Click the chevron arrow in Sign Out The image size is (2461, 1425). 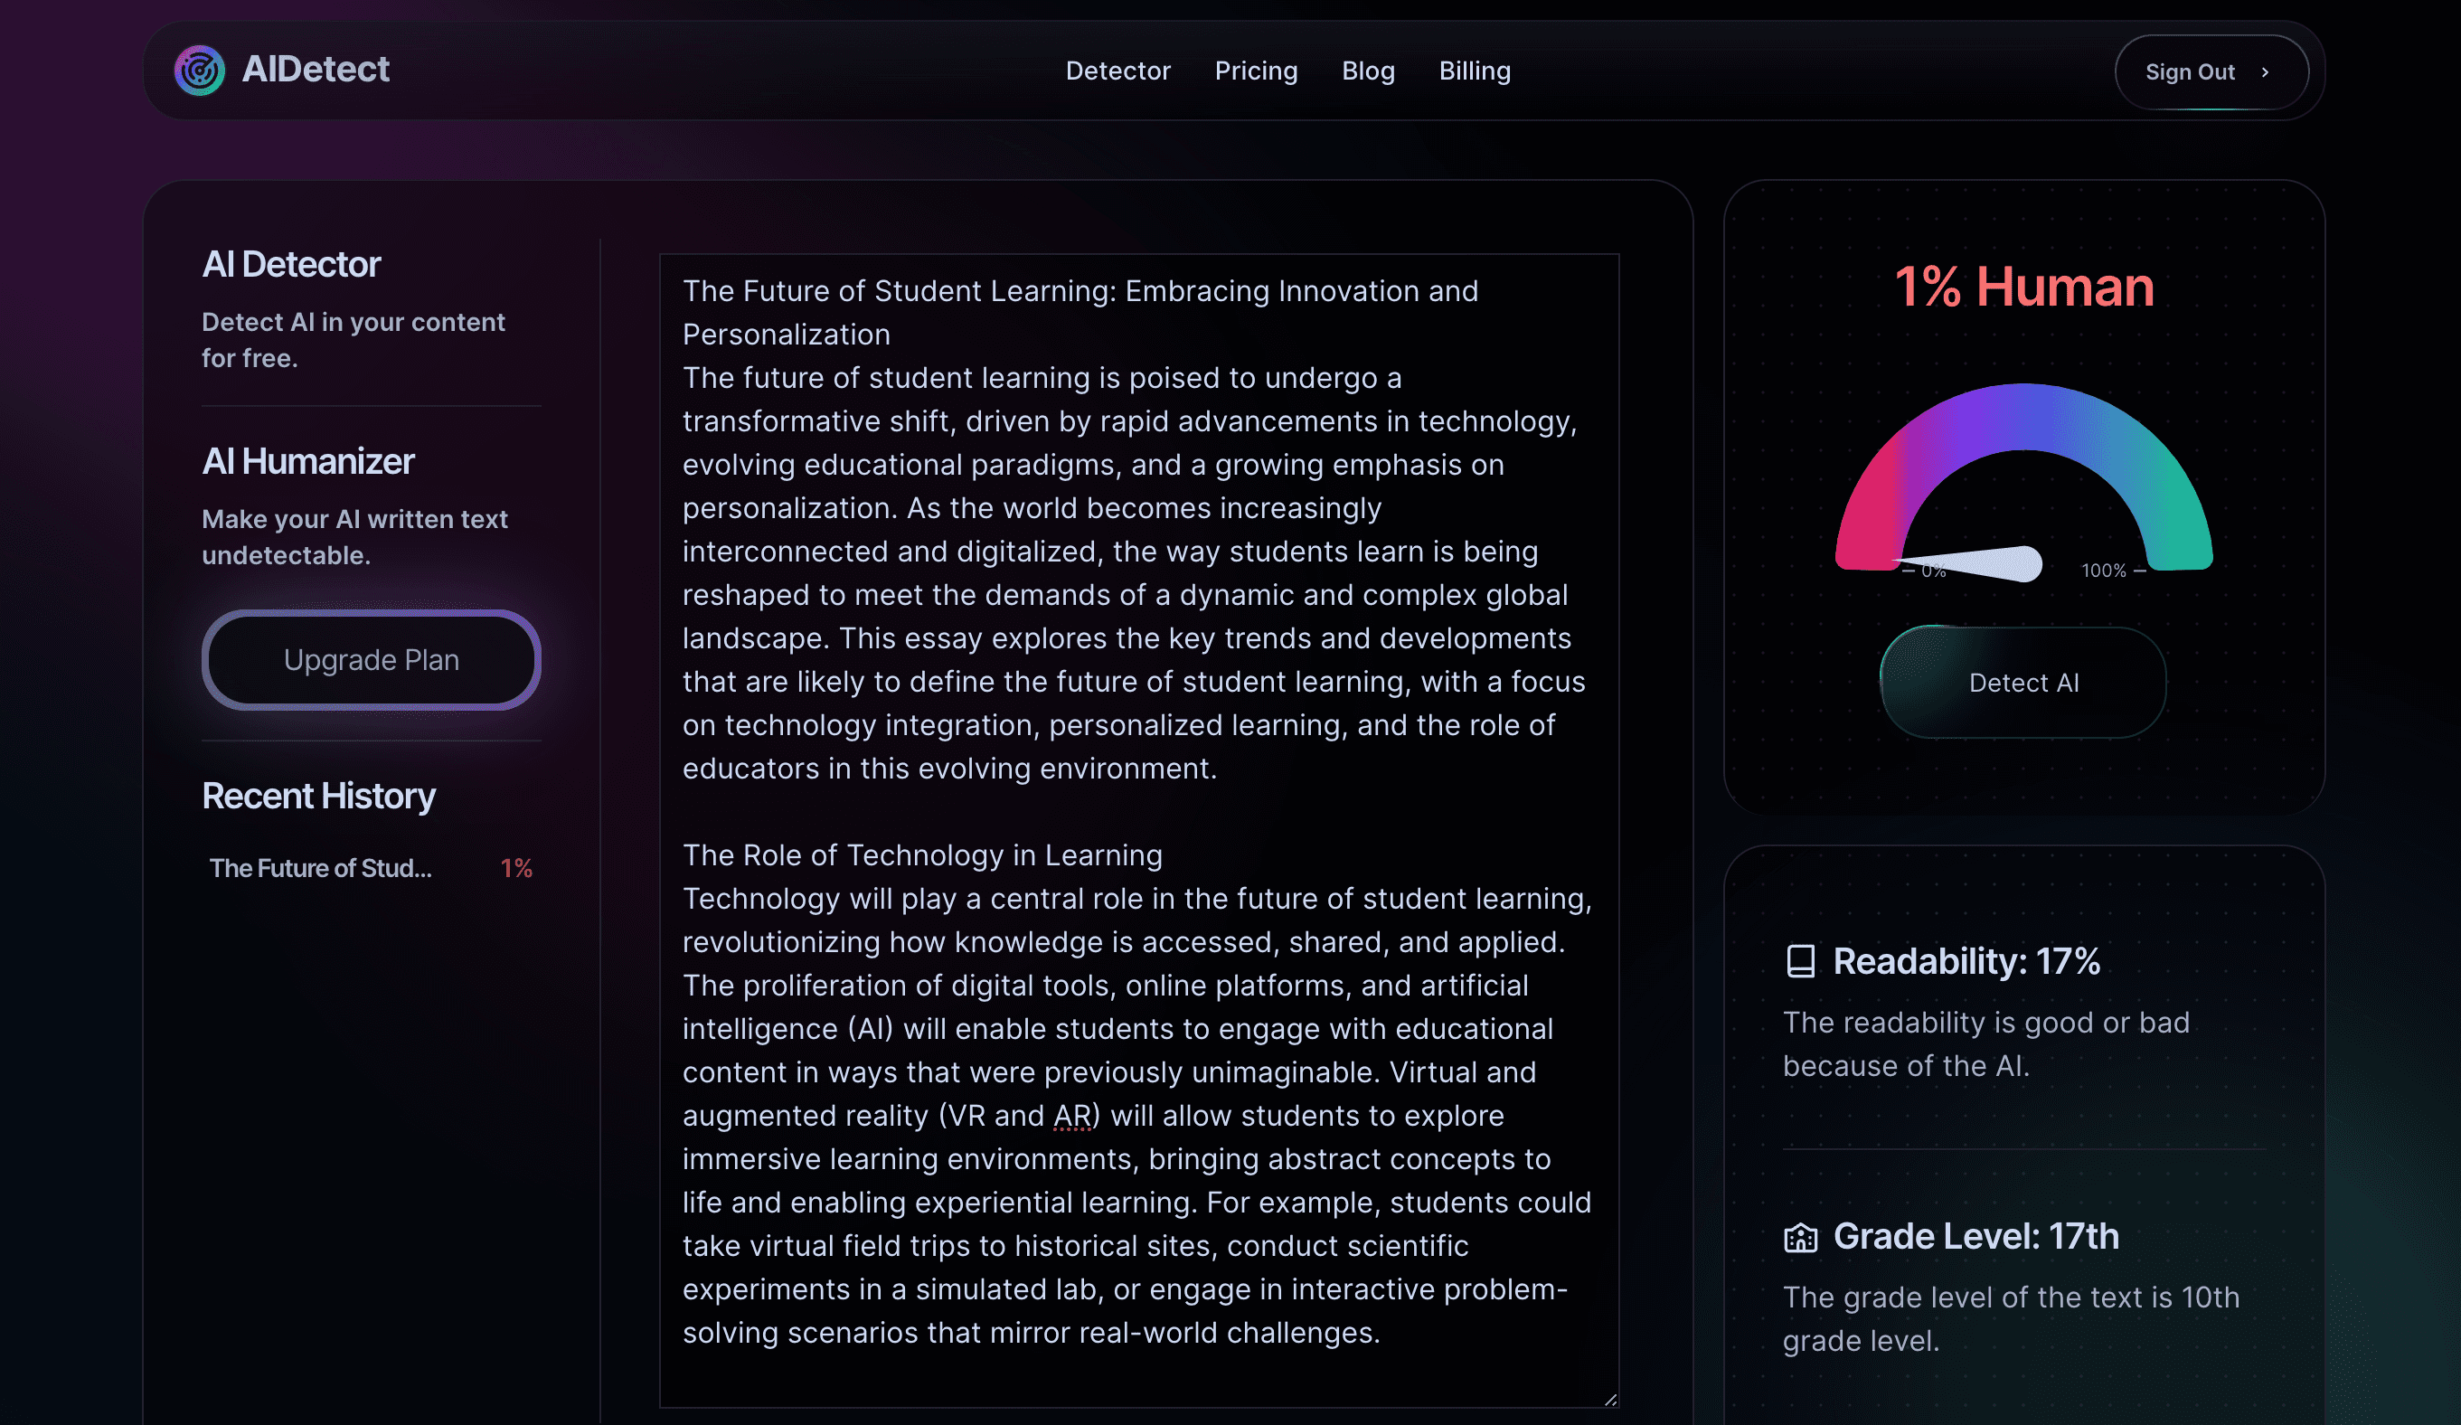2265,72
